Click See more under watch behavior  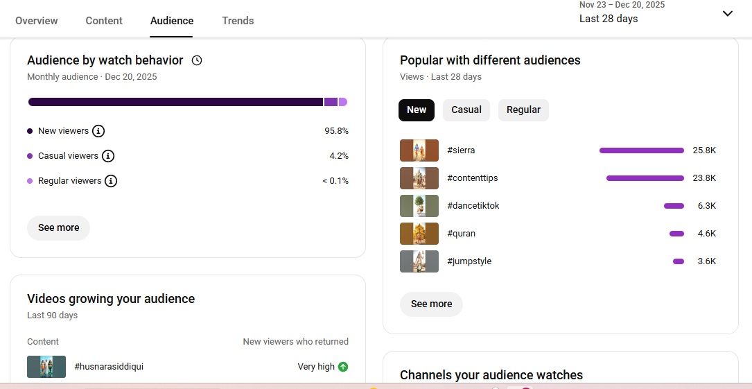click(x=59, y=227)
